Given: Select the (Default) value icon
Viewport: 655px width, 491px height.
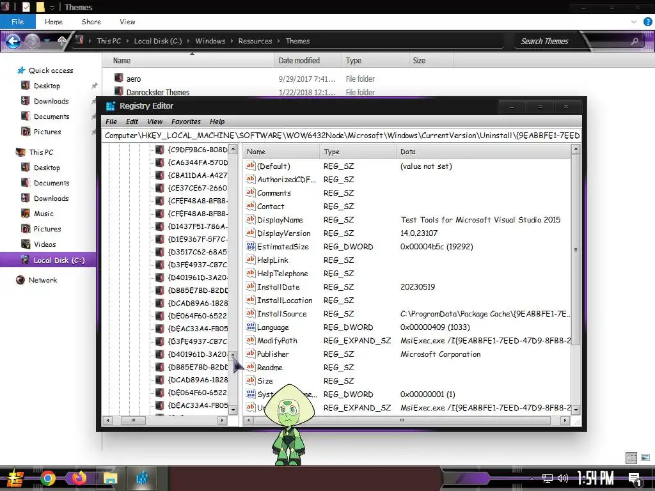Looking at the screenshot, I should 250,166.
